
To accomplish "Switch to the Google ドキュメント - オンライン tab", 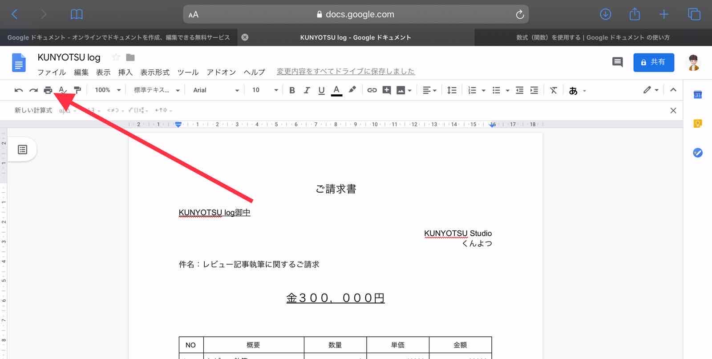I will click(118, 37).
